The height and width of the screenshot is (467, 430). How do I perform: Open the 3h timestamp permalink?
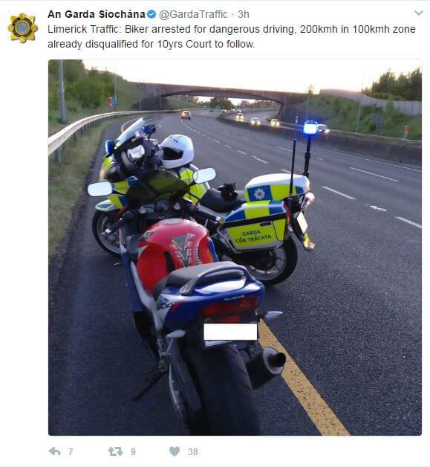244,14
